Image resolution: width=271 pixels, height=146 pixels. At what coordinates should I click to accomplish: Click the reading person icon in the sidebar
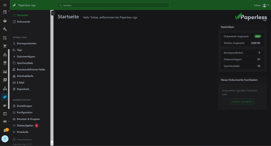click(x=5, y=21)
